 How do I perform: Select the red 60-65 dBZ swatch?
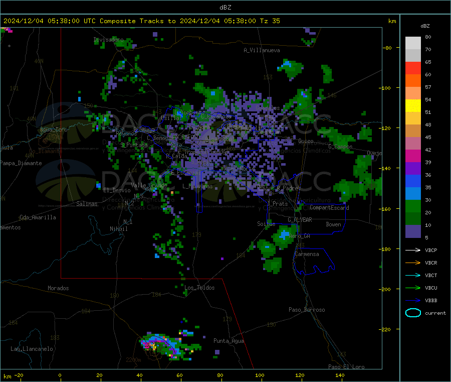coord(413,68)
